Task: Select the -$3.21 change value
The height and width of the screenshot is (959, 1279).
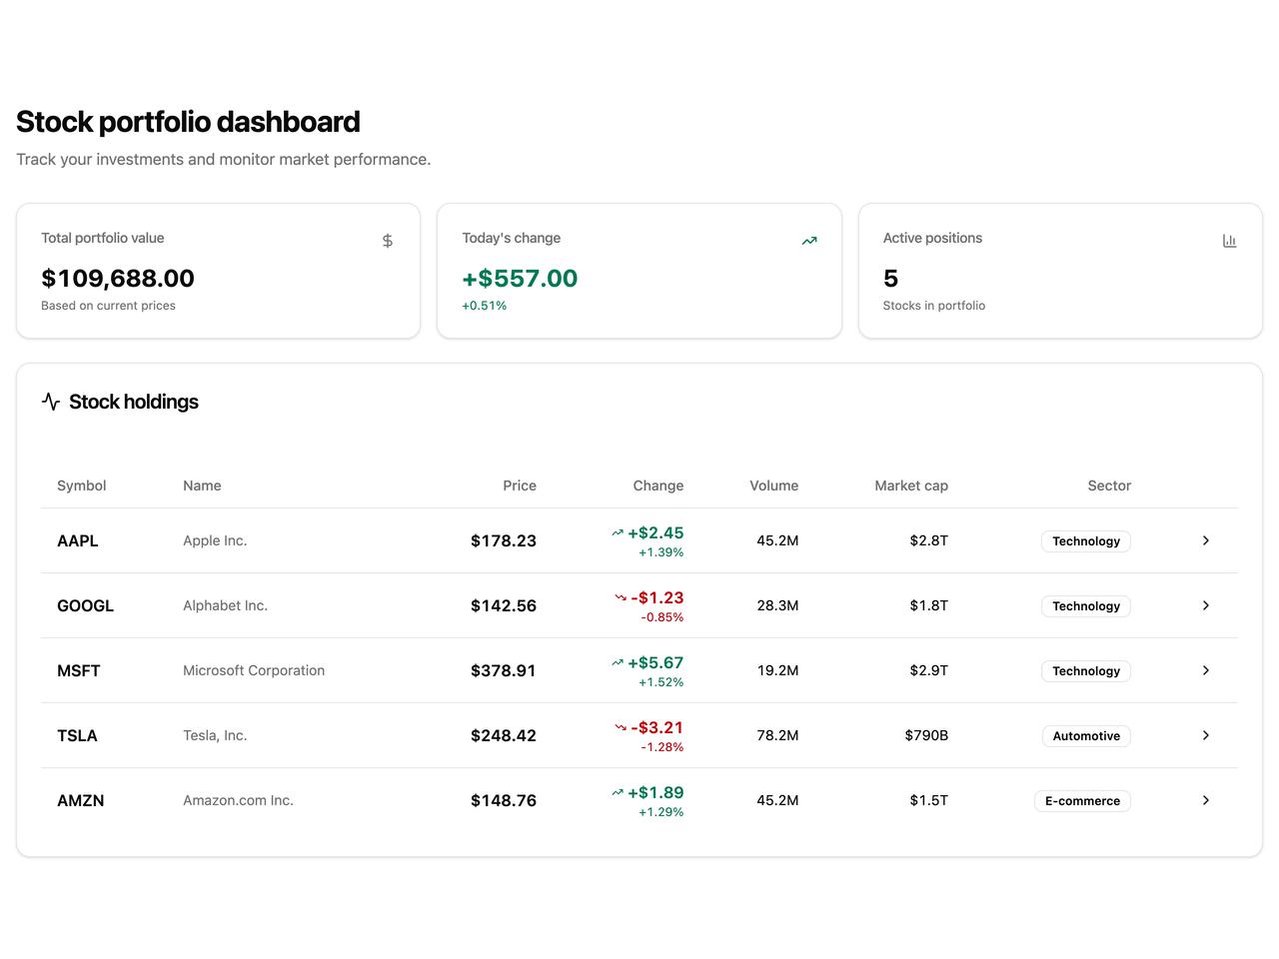Action: tap(657, 727)
